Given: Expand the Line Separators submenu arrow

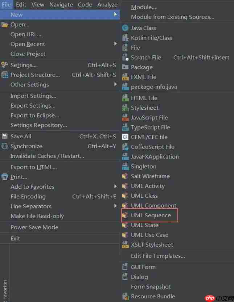Looking at the screenshot, I should [115, 206].
